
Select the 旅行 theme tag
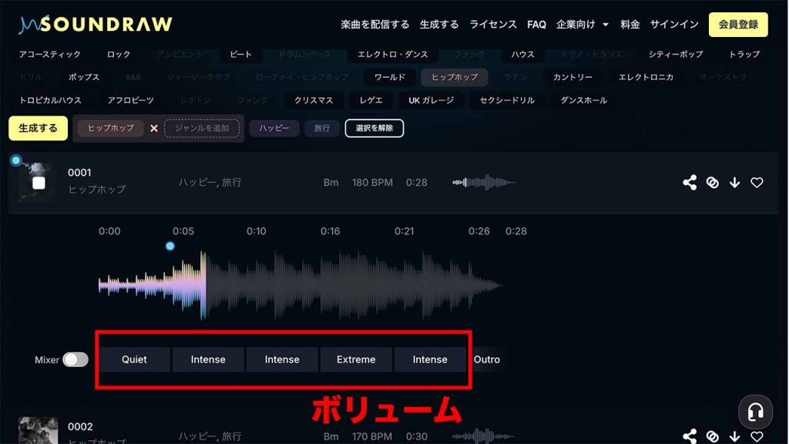(321, 129)
